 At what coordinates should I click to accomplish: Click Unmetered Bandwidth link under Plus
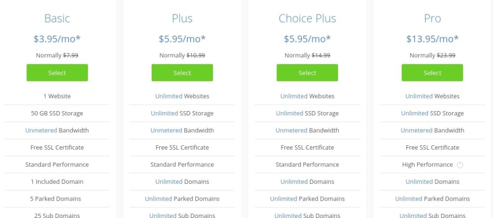pos(166,130)
